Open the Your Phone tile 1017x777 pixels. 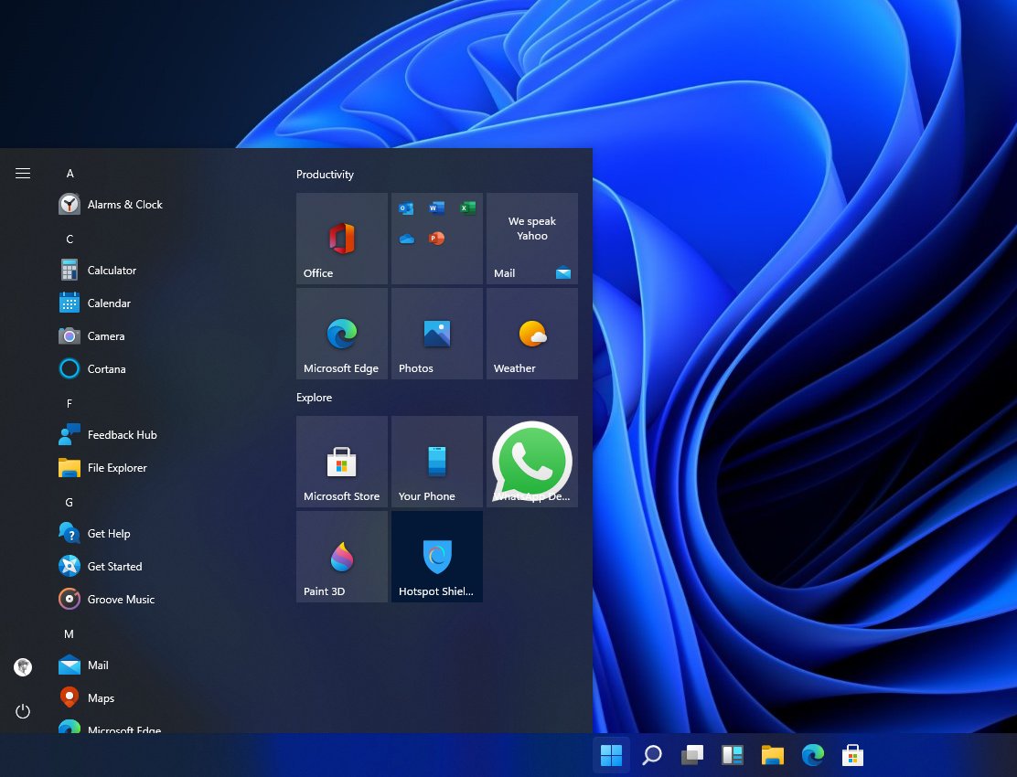436,462
